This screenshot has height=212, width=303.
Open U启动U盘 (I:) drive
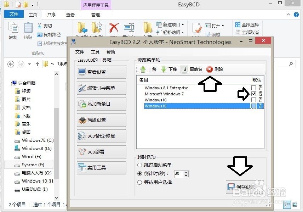point(31,189)
